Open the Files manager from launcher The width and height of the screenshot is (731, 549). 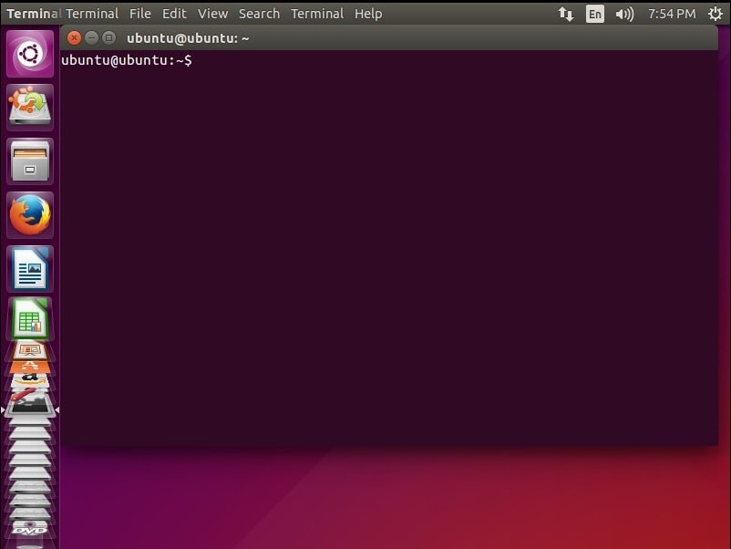[30, 161]
